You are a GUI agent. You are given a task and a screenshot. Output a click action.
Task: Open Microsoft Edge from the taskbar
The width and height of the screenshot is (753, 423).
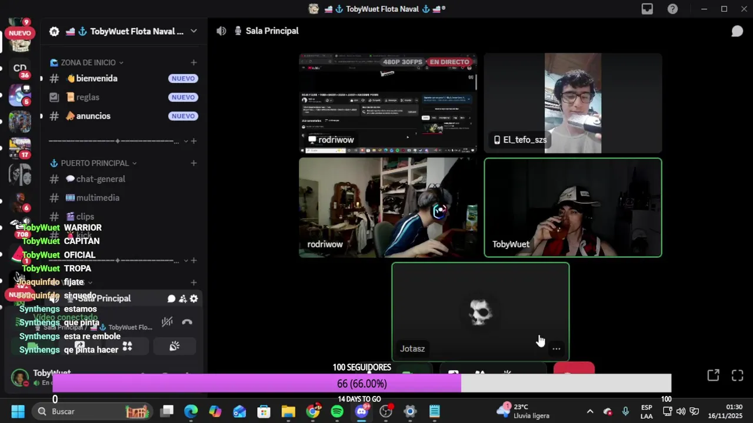191,411
